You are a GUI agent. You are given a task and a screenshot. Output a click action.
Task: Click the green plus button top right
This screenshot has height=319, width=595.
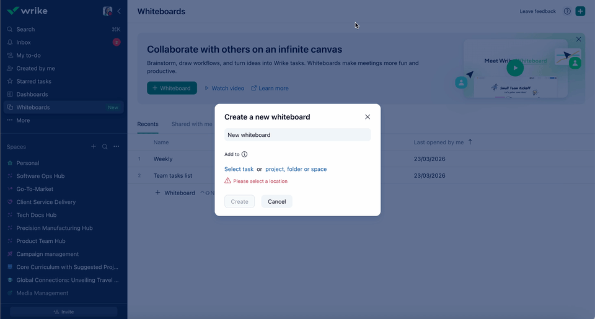580,11
